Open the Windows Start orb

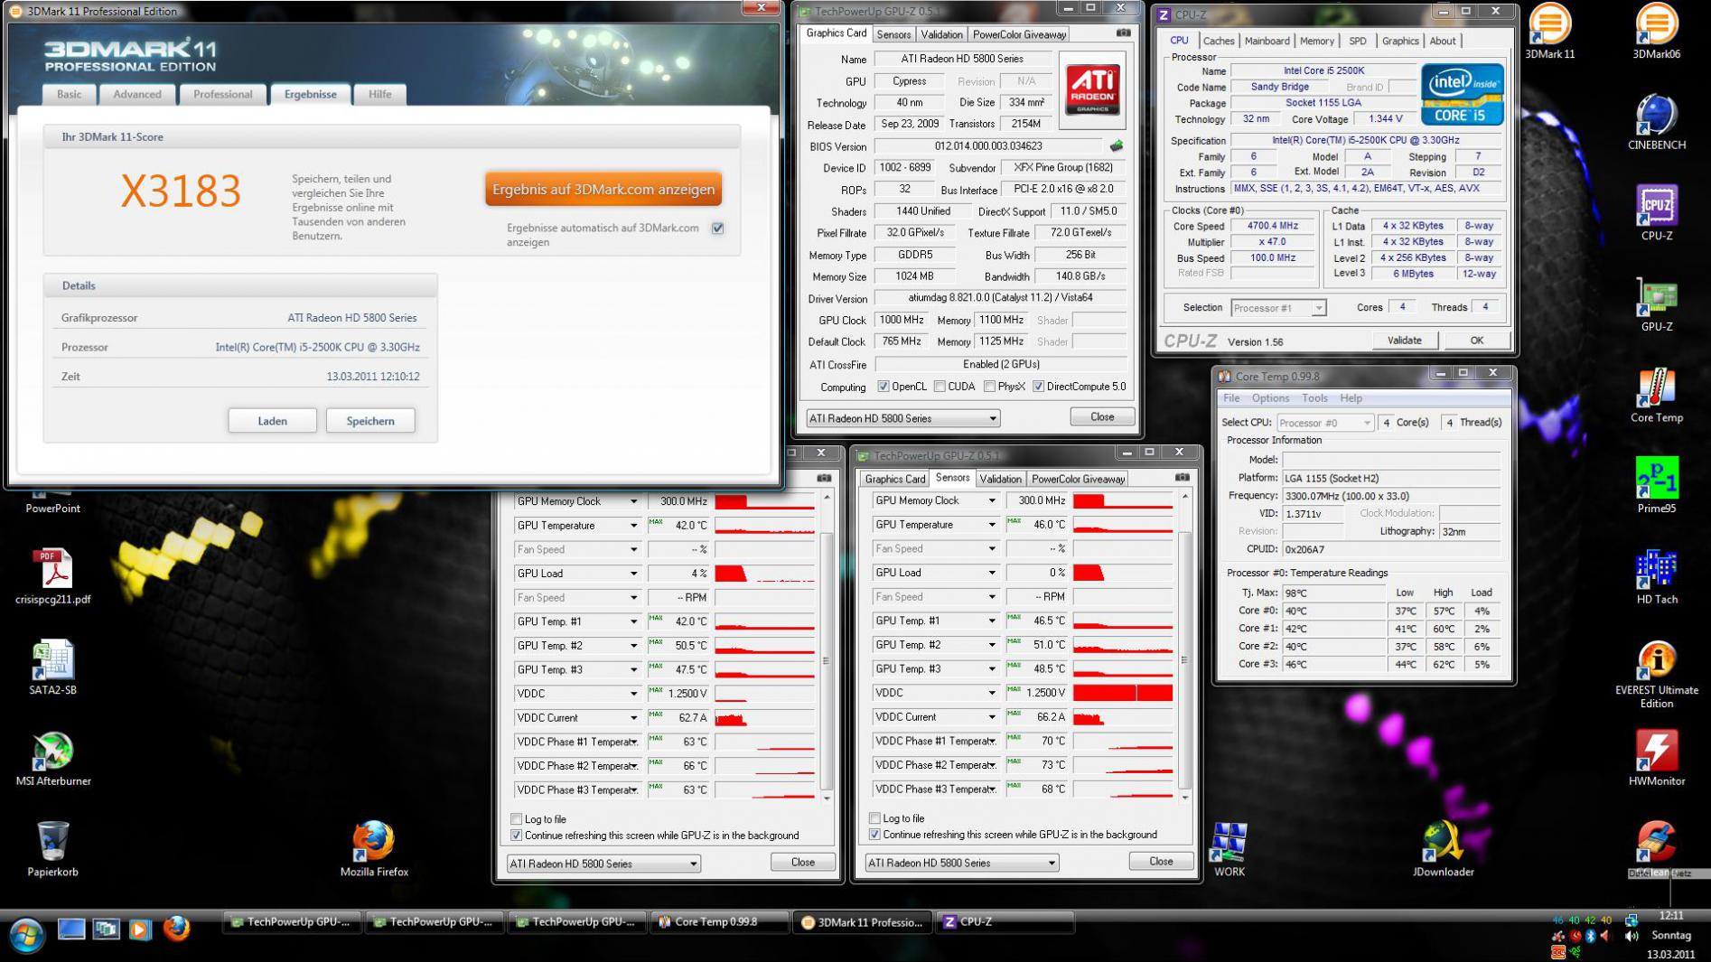[25, 934]
